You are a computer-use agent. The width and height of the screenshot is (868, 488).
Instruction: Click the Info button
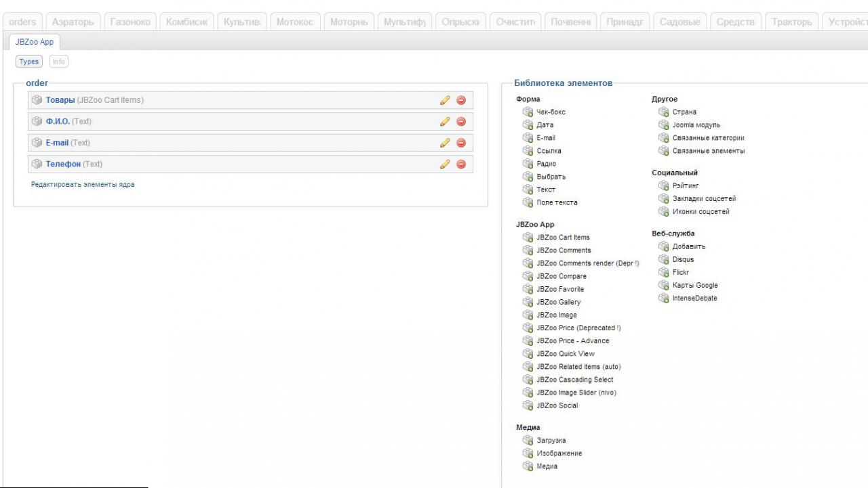click(x=59, y=62)
